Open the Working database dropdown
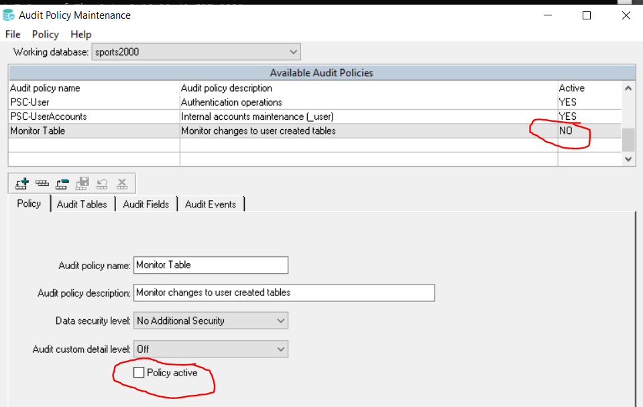This screenshot has height=407, width=643. (196, 52)
